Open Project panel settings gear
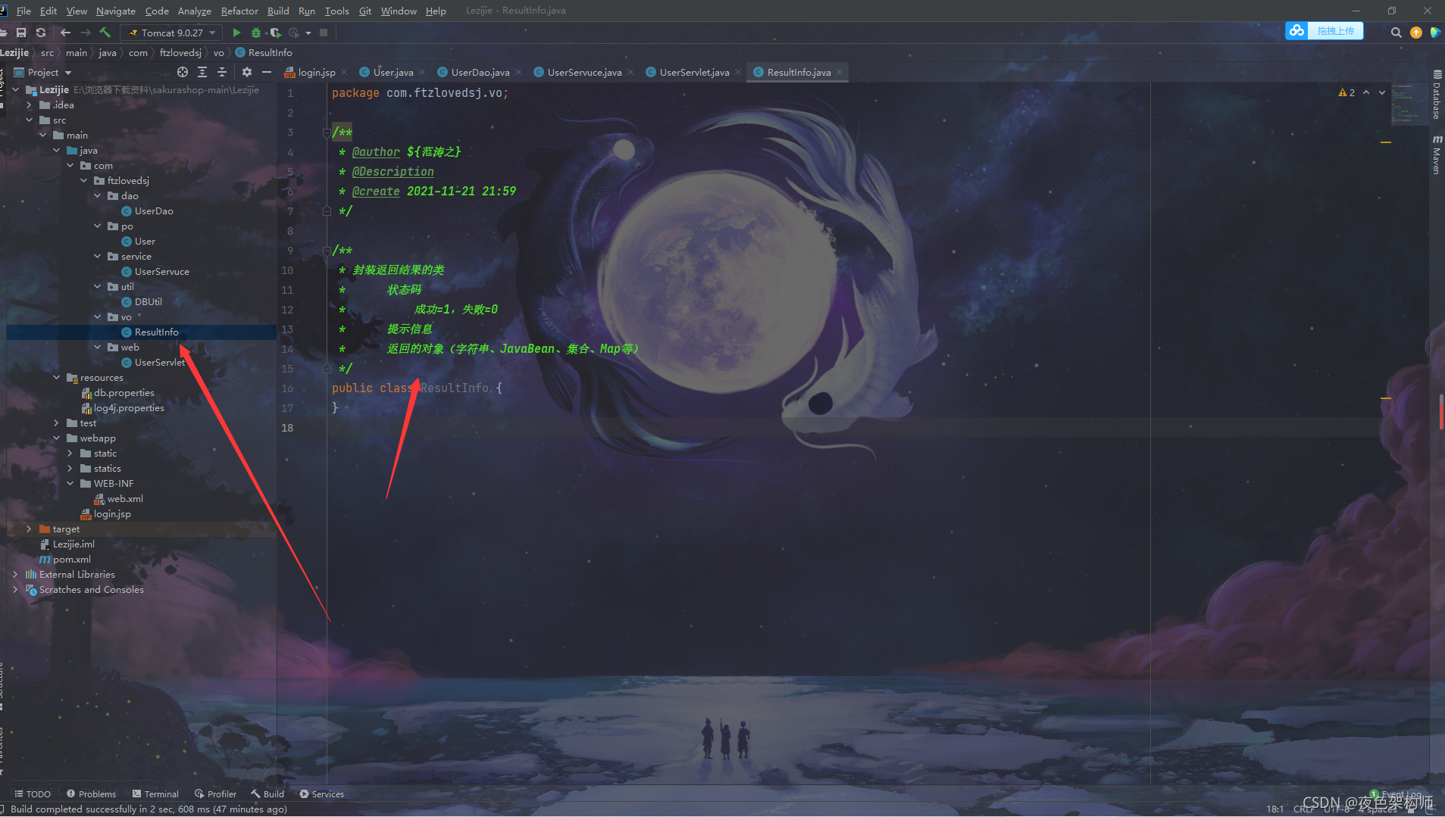Screen dimensions: 1445x817 (x=247, y=72)
